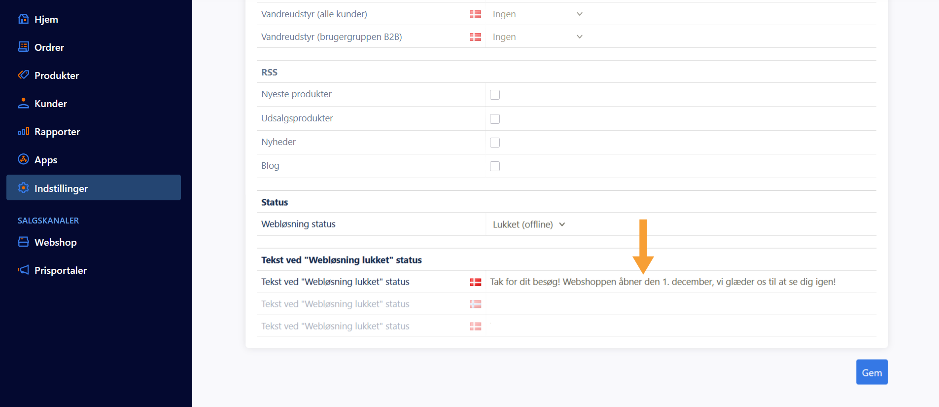Expand the Webløsning status dropdown
Image resolution: width=939 pixels, height=407 pixels.
528,224
